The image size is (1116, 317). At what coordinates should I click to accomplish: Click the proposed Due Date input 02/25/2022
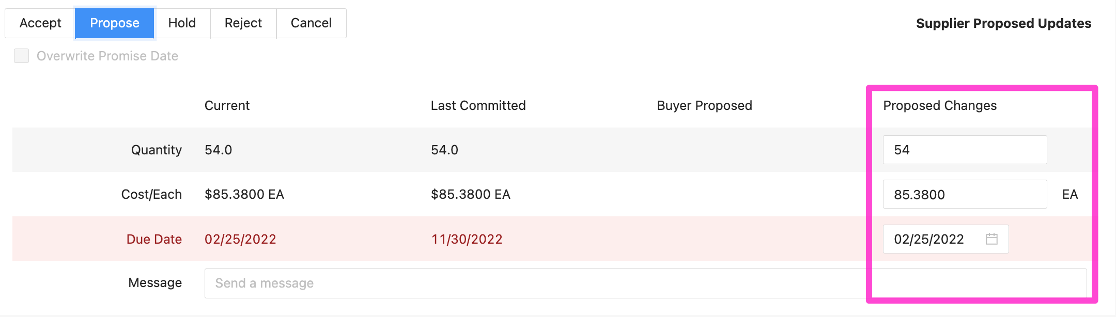946,239
